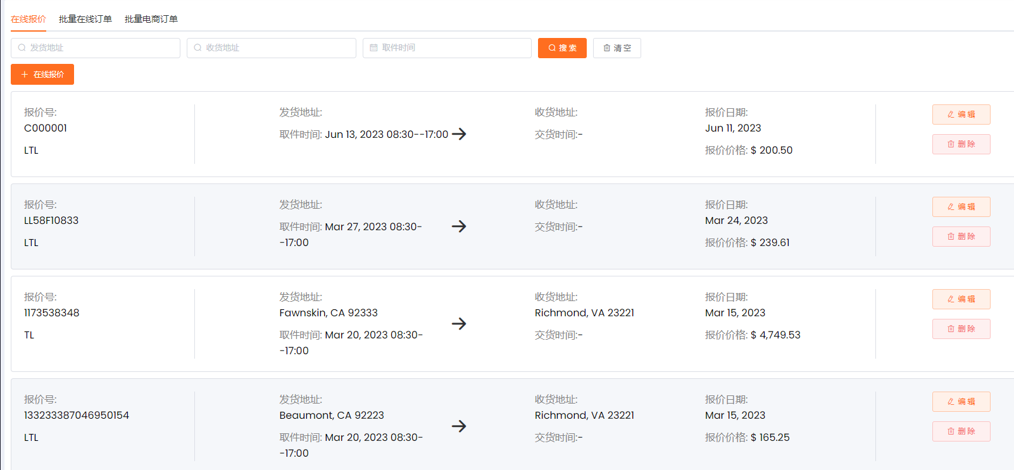Screen dimensions: 1014x470
Task: Click the orange 在线报价 add button
Action: tap(42, 74)
